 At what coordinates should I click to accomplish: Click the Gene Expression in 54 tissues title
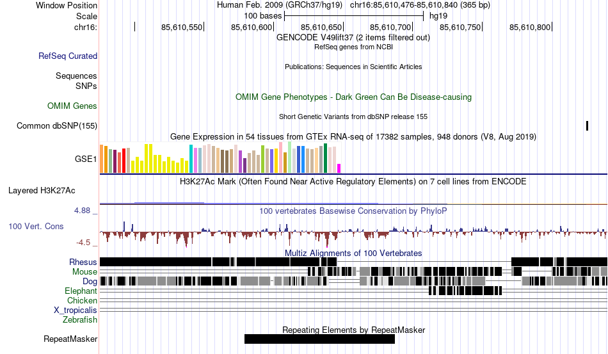tap(353, 137)
